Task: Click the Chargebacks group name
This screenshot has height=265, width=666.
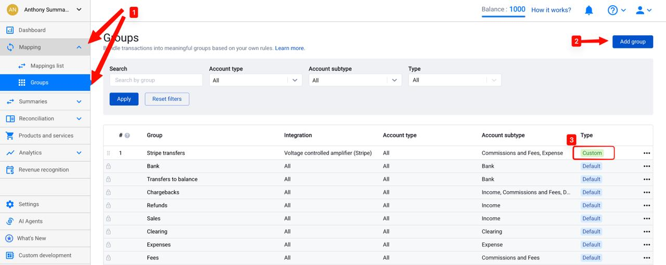Action: [163, 192]
